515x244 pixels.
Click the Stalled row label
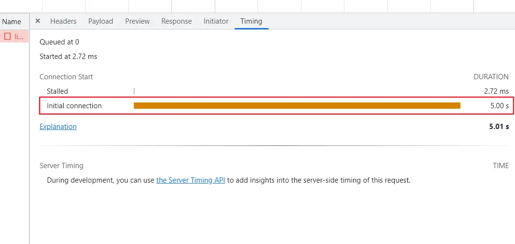click(57, 91)
